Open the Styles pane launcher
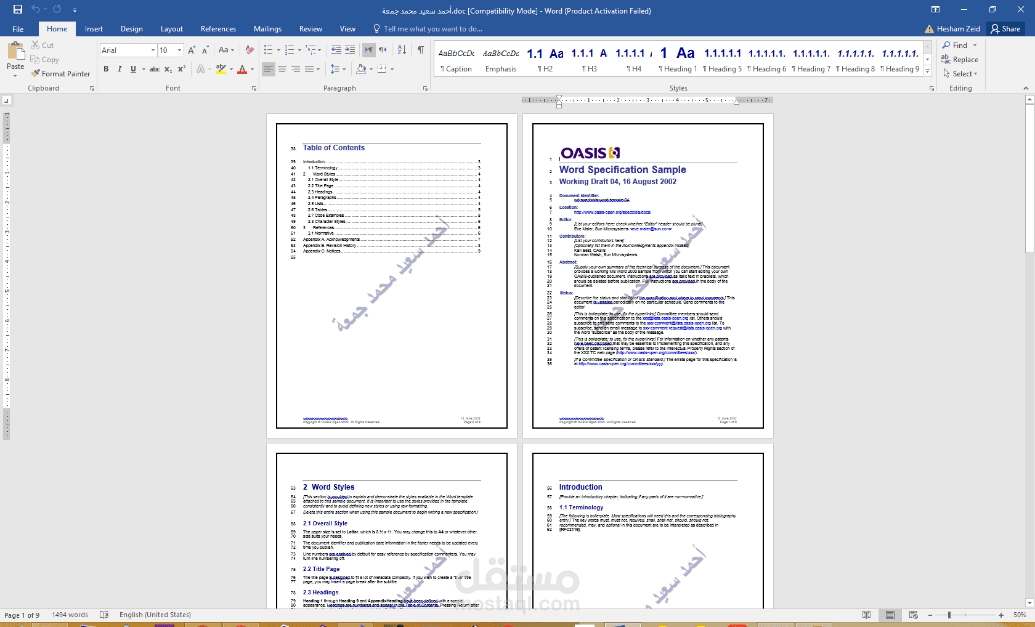This screenshot has height=627, width=1035. [931, 89]
